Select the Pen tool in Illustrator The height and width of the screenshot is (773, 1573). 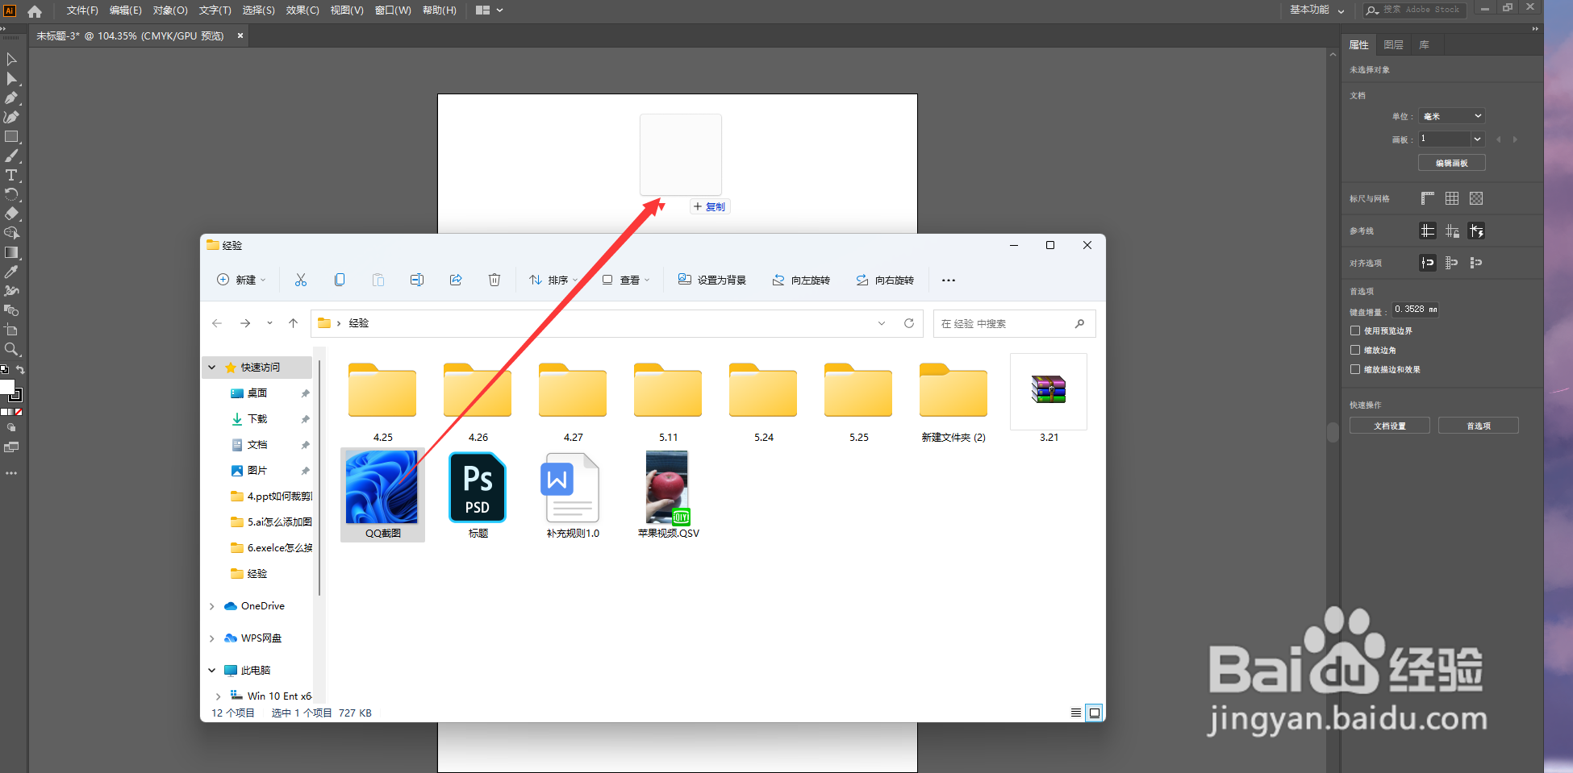pyautogui.click(x=11, y=98)
